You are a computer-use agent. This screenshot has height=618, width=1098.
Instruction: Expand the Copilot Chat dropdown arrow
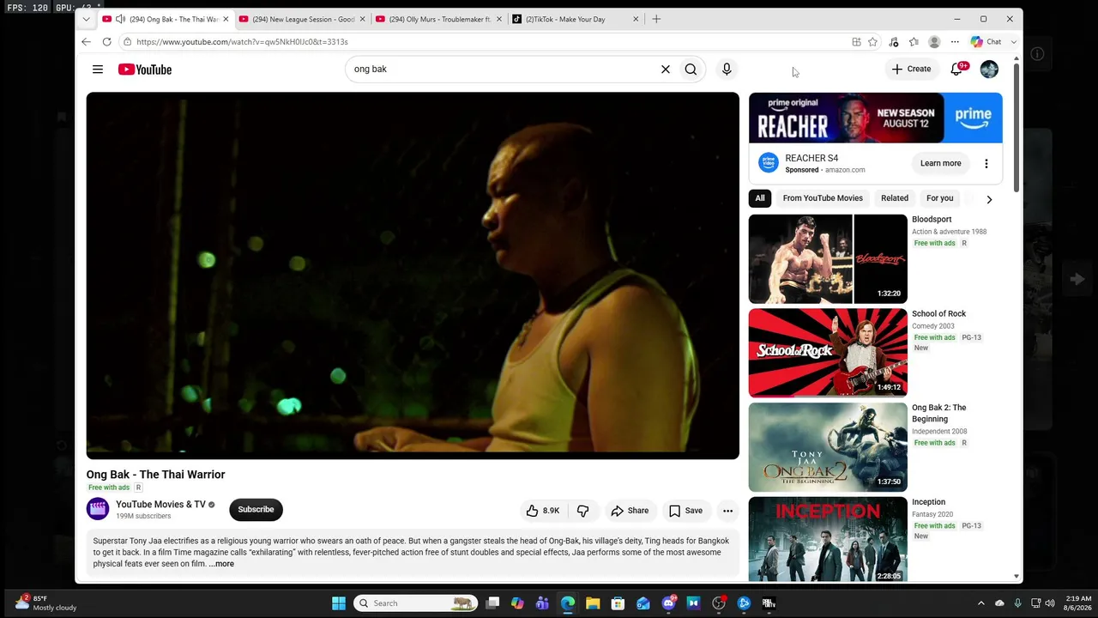(x=1013, y=42)
